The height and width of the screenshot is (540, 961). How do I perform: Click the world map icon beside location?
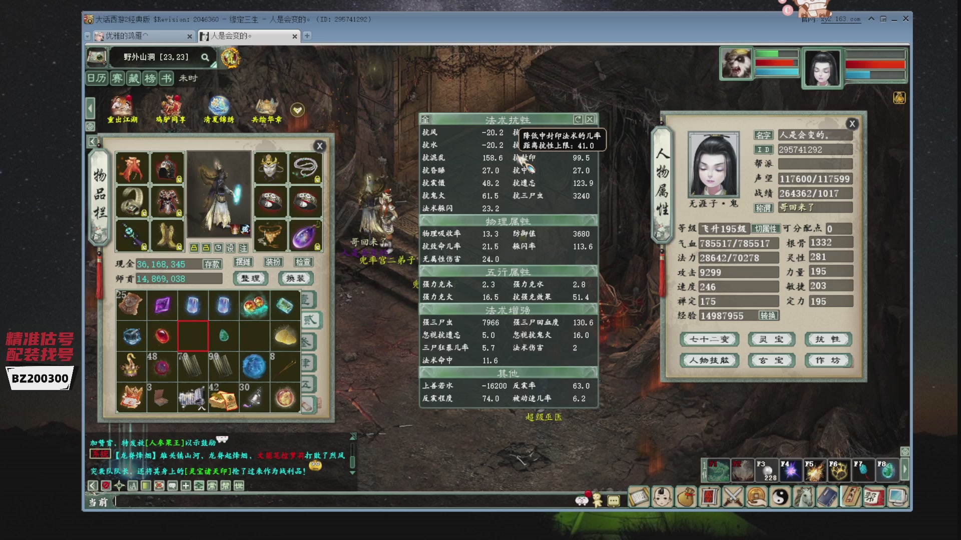click(x=97, y=57)
